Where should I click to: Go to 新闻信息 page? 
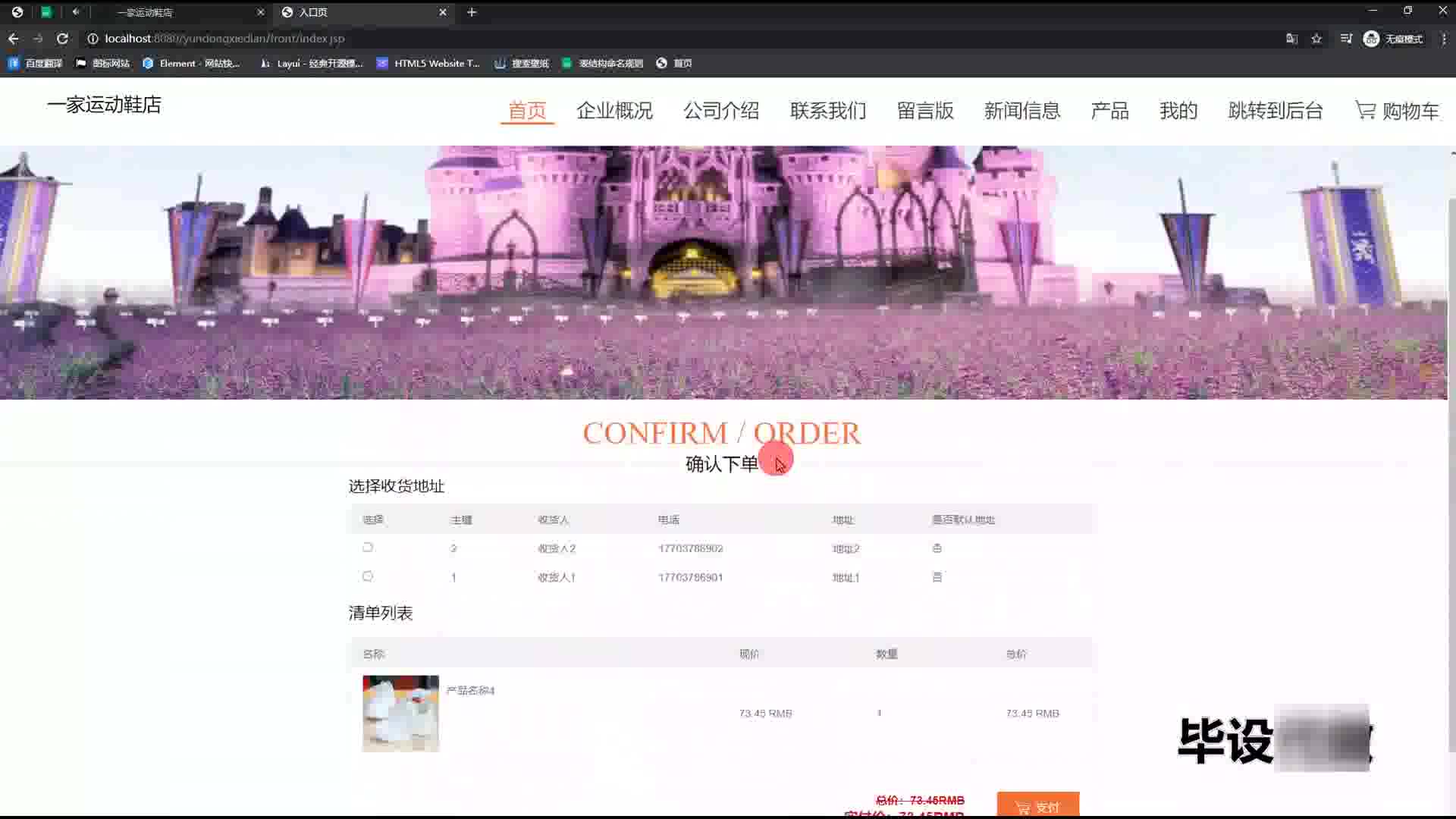1021,111
